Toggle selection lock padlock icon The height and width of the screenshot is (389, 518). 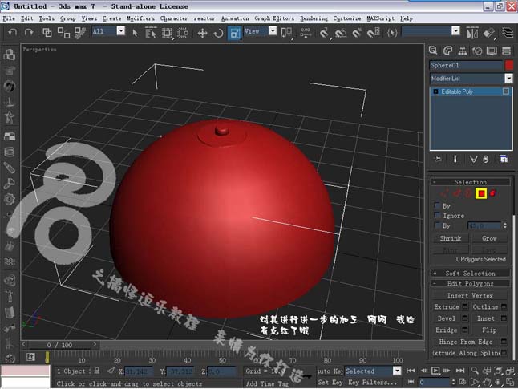(x=97, y=371)
